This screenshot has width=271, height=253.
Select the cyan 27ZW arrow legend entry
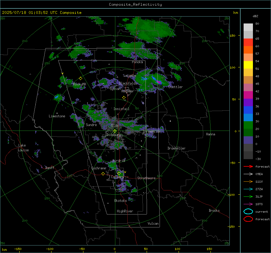(248, 189)
